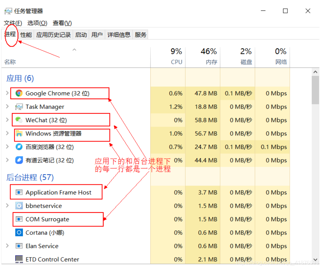This screenshot has height=269, width=322.
Task: Switch to the 服务 tab
Action: (141, 35)
